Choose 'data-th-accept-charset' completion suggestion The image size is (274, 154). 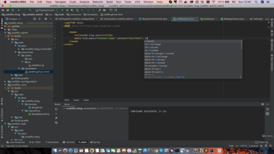tap(192, 53)
